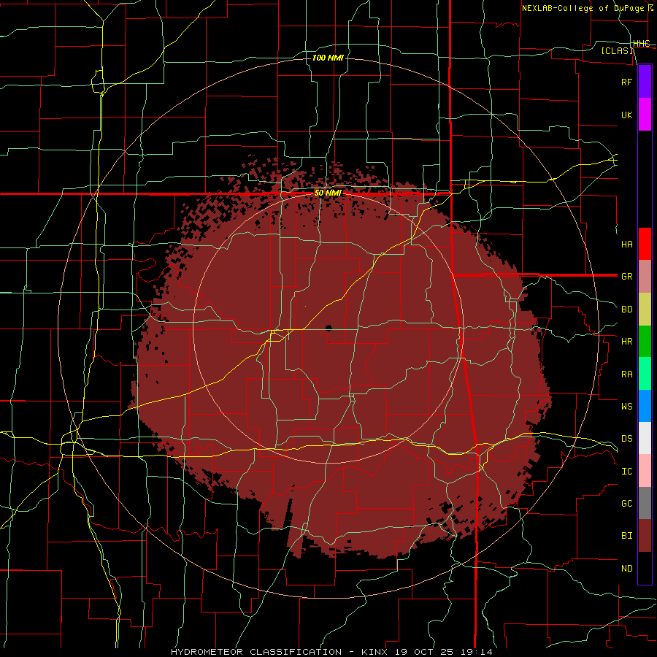Click the HA red legend swatch

coord(645,244)
